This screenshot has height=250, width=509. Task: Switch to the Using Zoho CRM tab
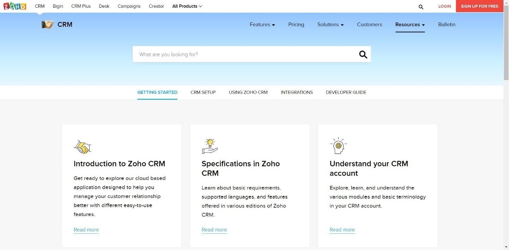[x=248, y=93]
